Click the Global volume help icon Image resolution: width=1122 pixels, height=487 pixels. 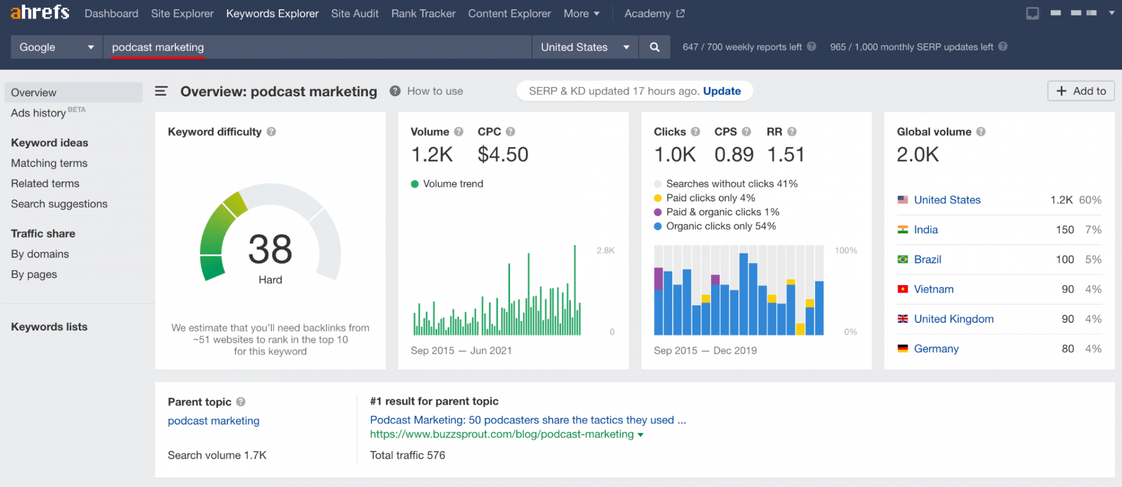click(x=981, y=132)
